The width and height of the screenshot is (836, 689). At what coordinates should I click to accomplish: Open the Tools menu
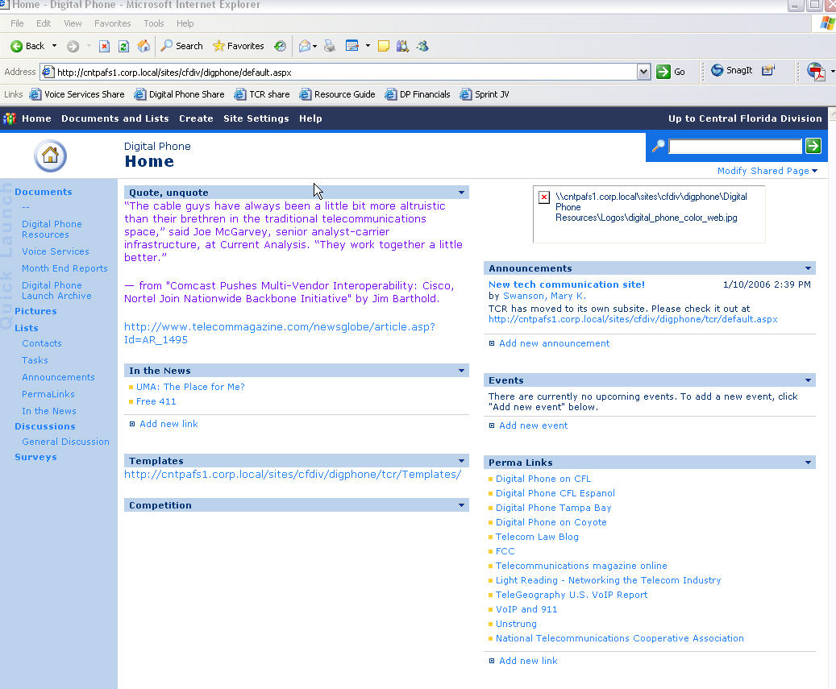coord(153,23)
